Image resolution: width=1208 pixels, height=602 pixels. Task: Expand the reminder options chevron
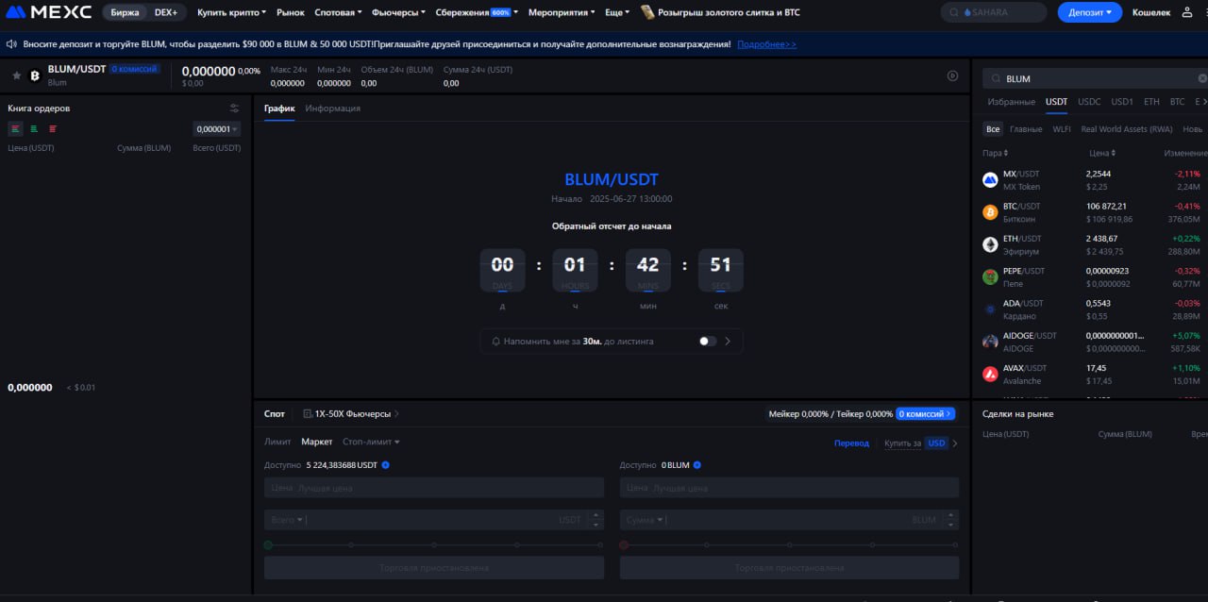[728, 341]
